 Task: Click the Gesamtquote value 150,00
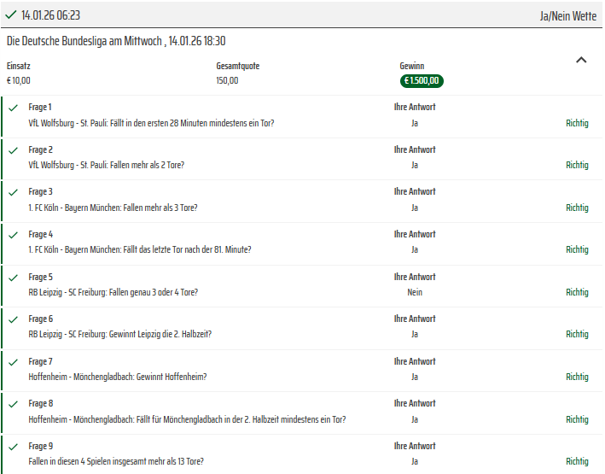[x=228, y=81]
